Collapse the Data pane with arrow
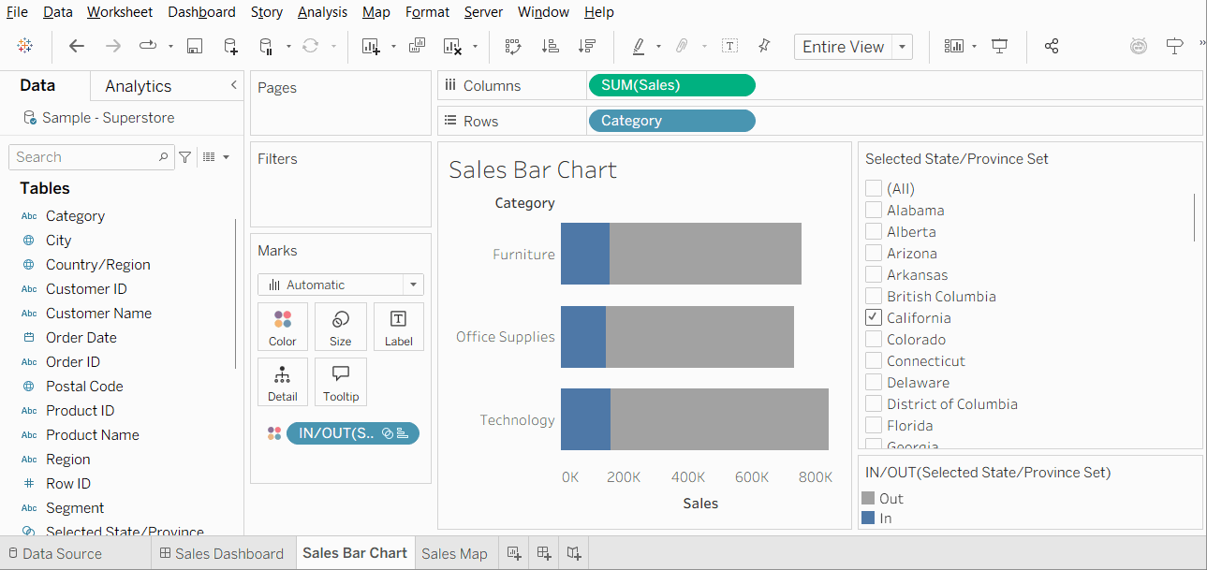 pos(234,85)
